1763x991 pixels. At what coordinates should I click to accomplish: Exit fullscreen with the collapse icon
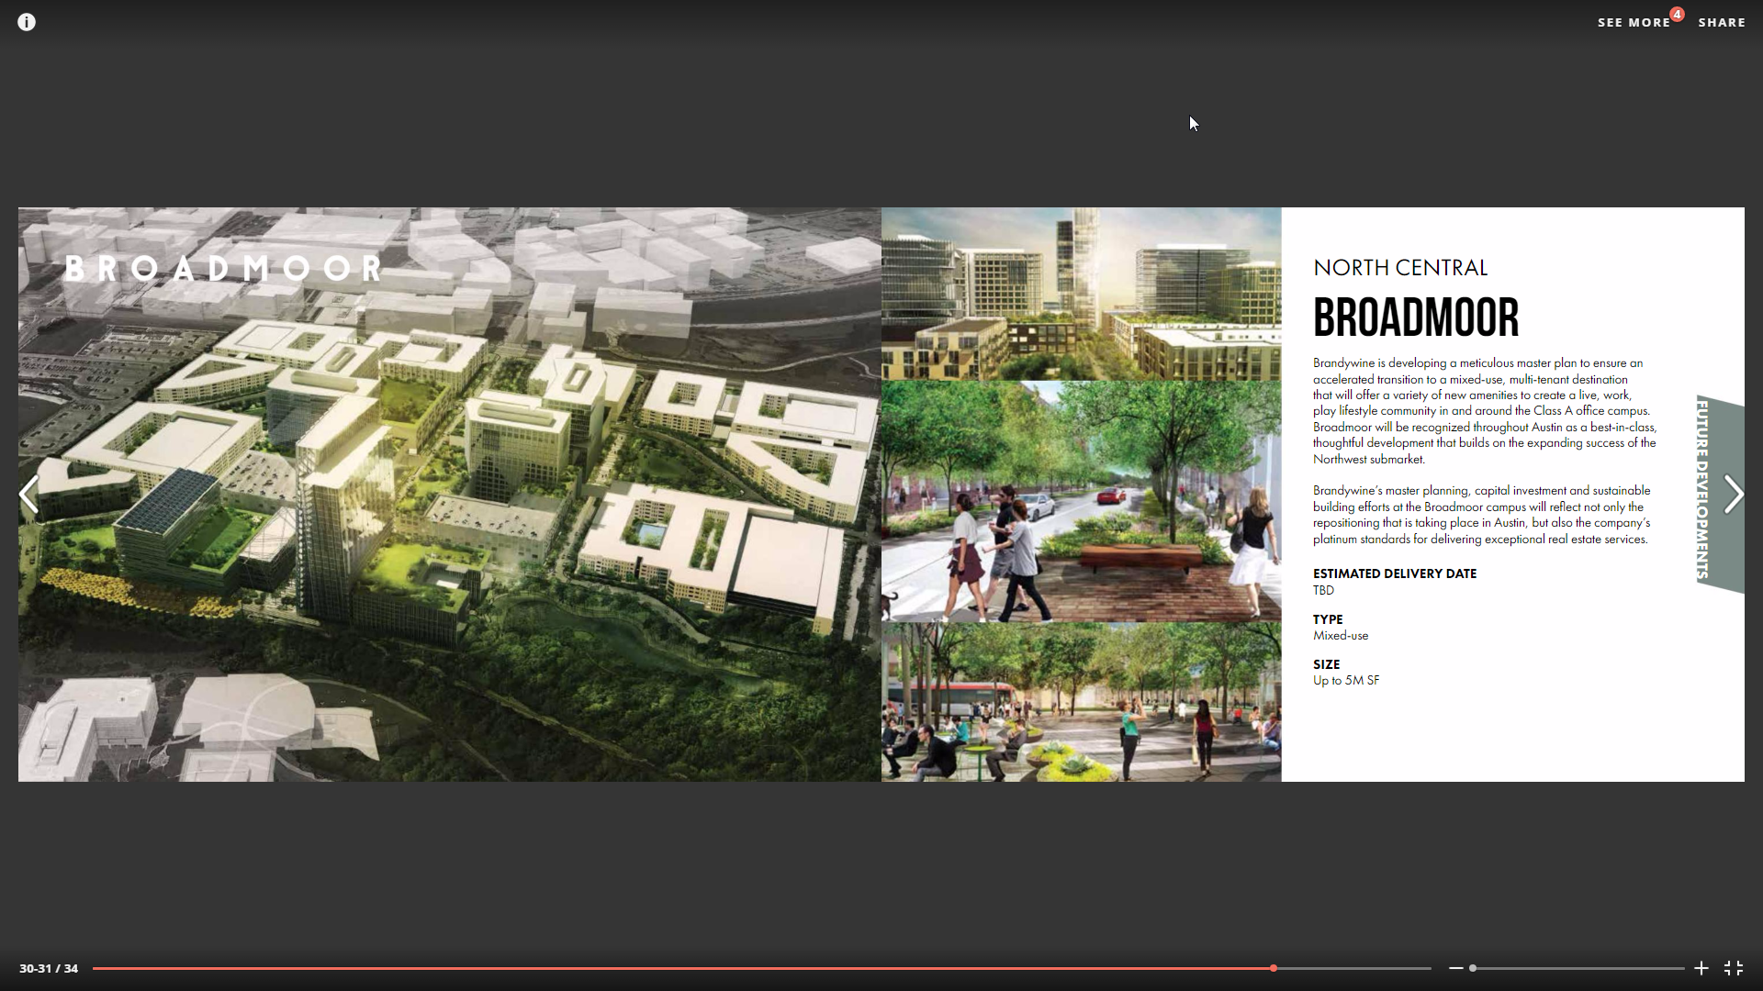tap(1734, 968)
